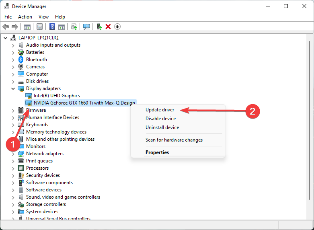Minimize the Device Manager window
Screen dimensions: 314x230
(x=268, y=6)
